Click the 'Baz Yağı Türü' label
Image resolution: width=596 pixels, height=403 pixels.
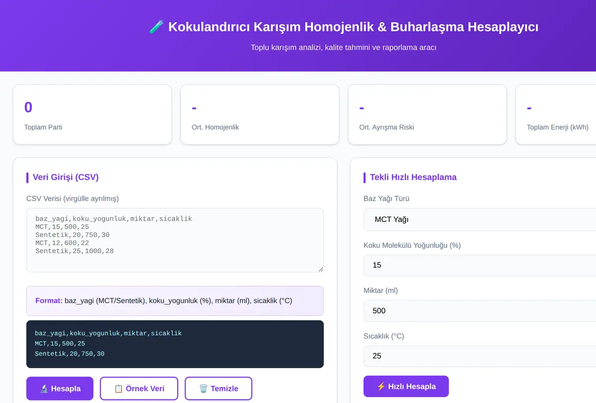[x=386, y=199]
